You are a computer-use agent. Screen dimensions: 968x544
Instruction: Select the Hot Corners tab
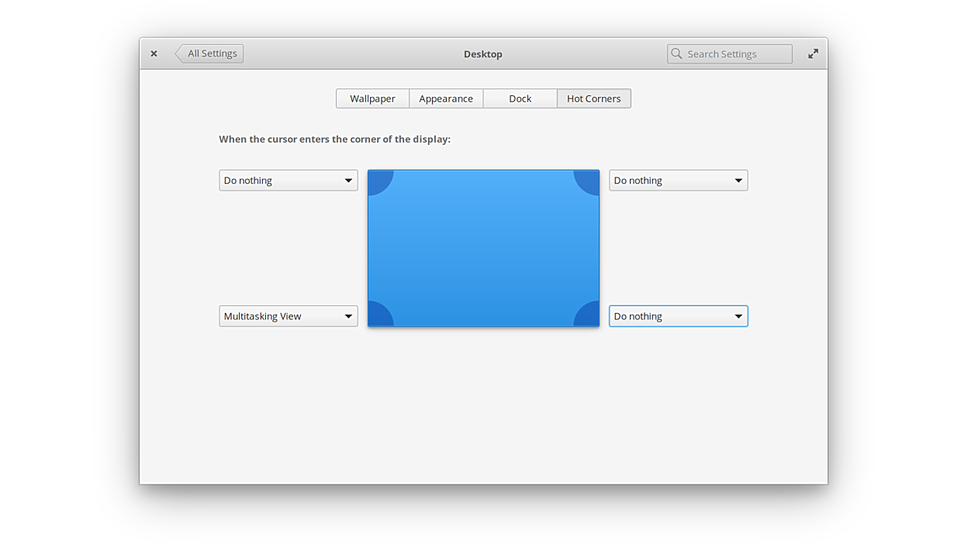593,98
